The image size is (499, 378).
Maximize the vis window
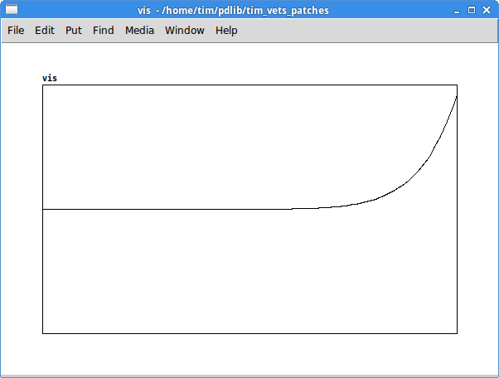(472, 10)
